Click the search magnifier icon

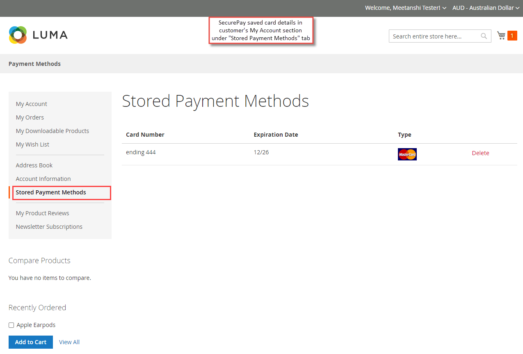pos(484,36)
